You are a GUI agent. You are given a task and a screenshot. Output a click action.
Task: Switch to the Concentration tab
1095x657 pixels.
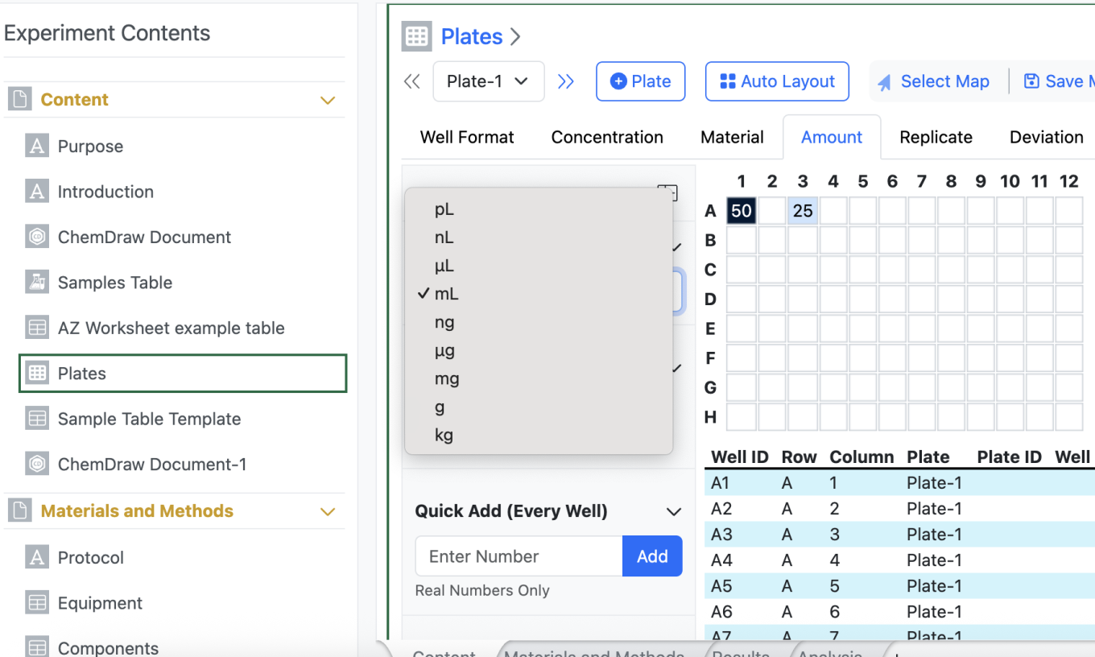click(x=607, y=137)
